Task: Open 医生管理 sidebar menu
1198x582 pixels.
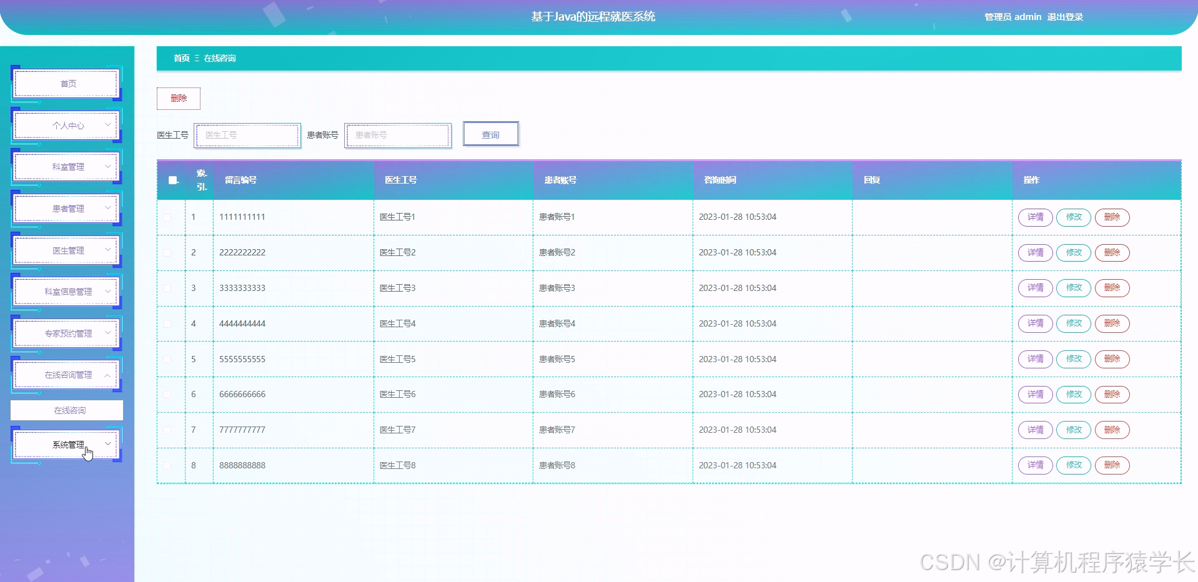Action: click(67, 250)
